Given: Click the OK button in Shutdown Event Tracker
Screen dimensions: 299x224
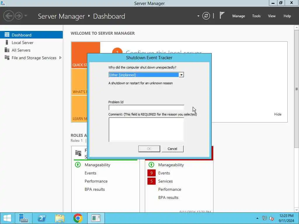Looking at the screenshot, I should (149, 149).
